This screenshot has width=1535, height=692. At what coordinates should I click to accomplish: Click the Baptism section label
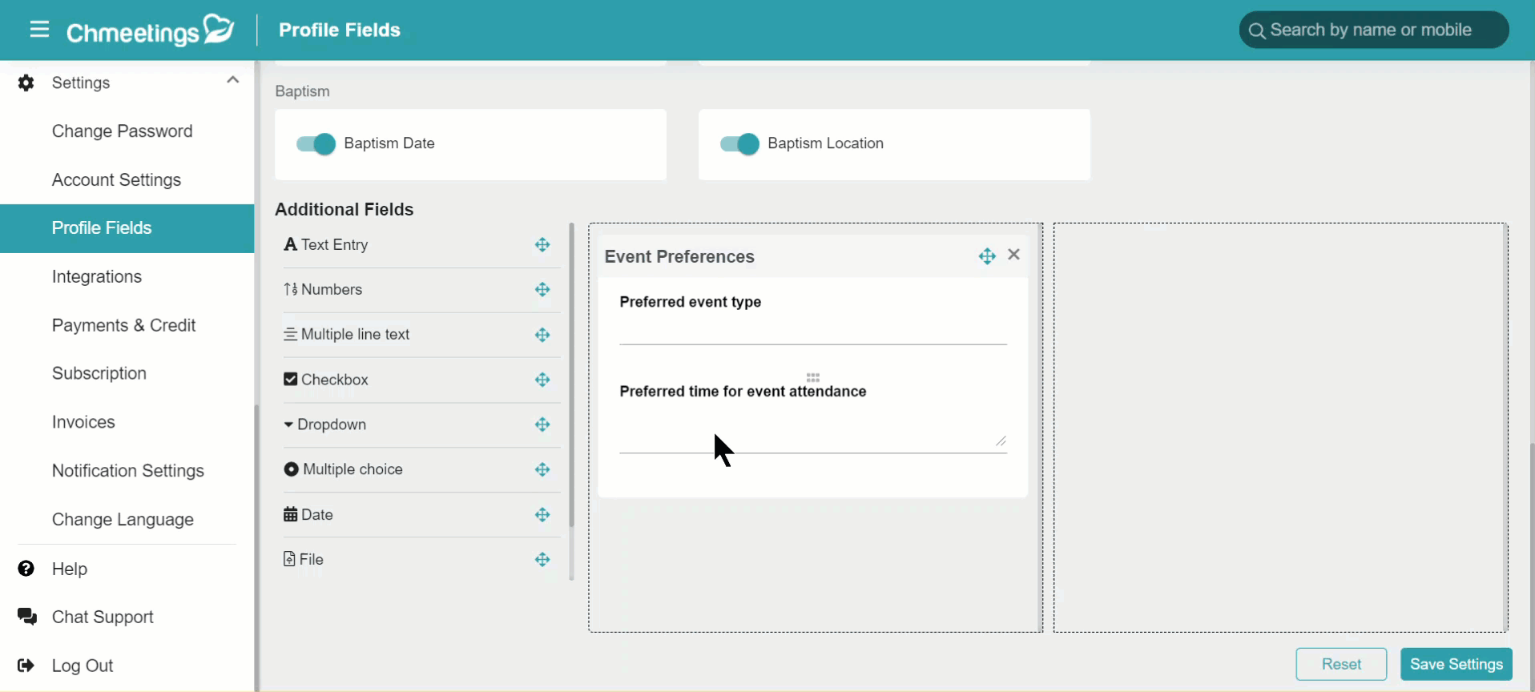pyautogui.click(x=302, y=91)
